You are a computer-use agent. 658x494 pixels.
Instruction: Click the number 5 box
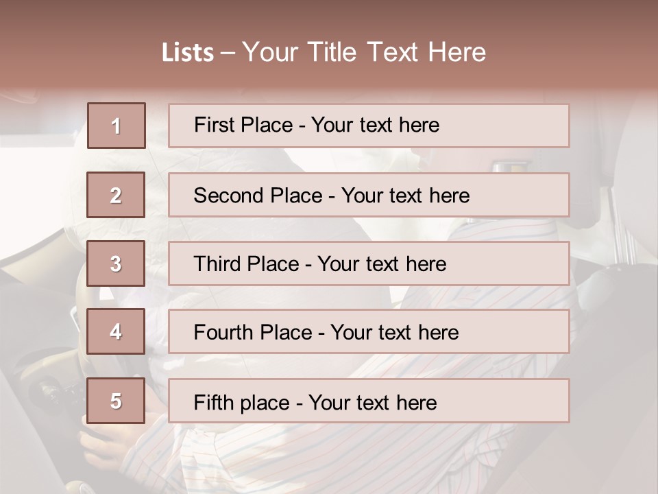coord(116,401)
